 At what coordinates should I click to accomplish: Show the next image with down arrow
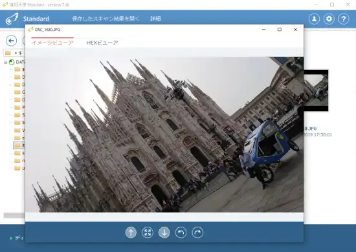coord(164,233)
